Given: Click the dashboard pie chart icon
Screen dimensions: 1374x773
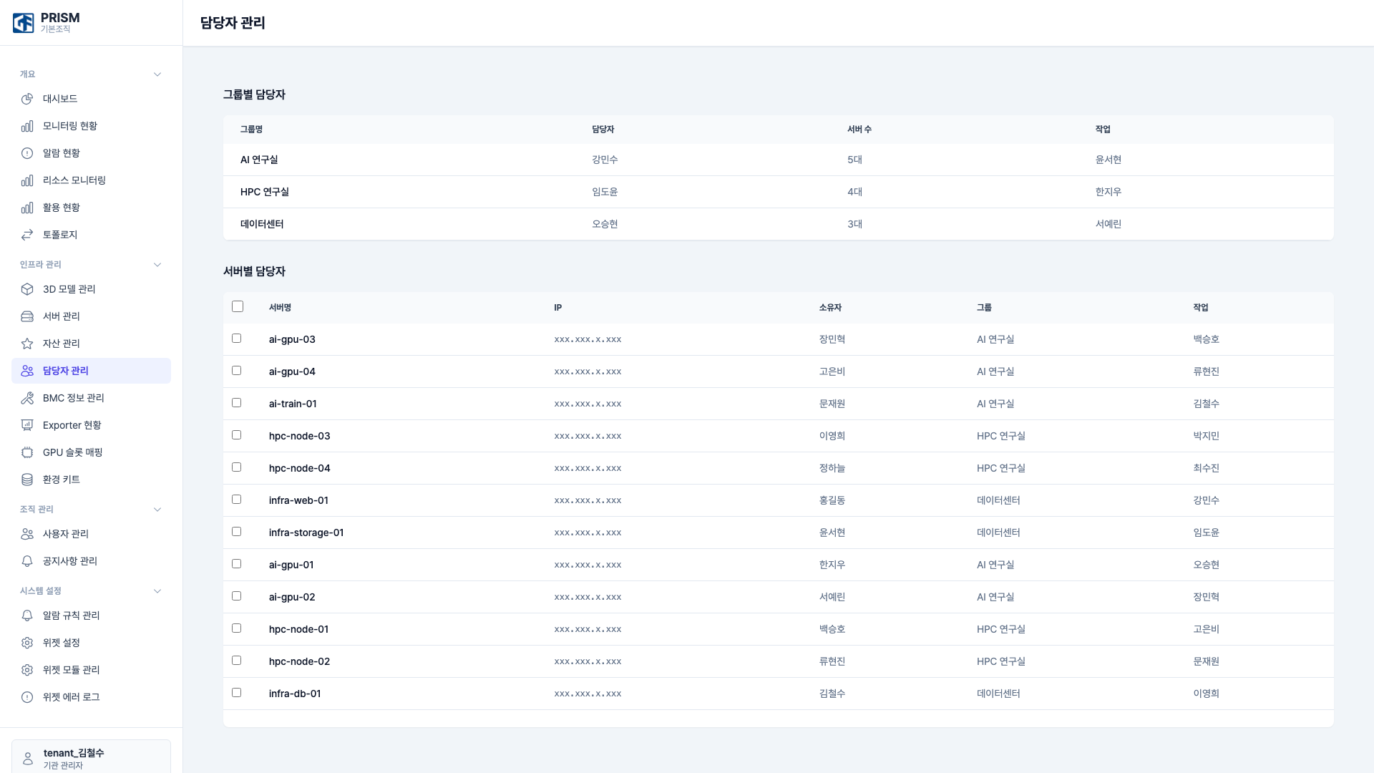Looking at the screenshot, I should click(27, 99).
